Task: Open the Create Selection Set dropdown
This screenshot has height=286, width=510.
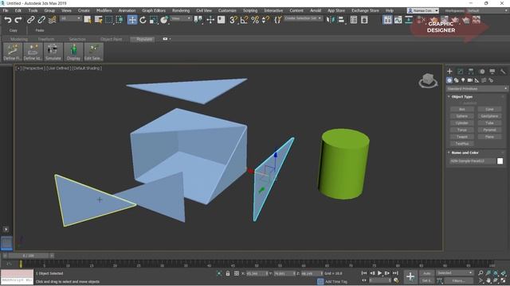Action: tap(303, 18)
